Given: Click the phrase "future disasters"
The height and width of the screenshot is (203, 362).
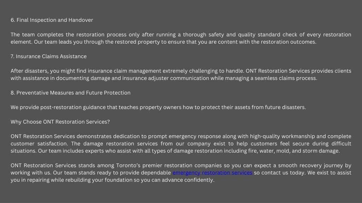Looking at the screenshot, I should pos(285,107).
